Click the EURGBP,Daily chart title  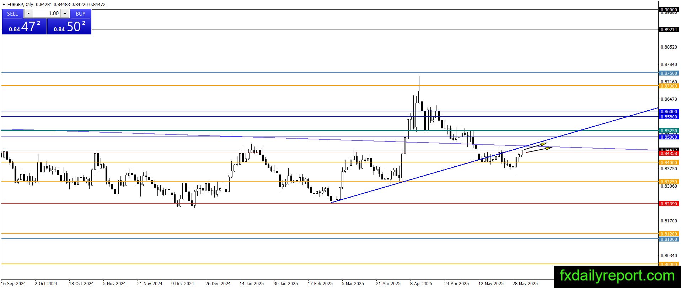pyautogui.click(x=20, y=4)
